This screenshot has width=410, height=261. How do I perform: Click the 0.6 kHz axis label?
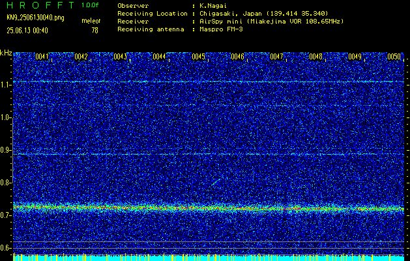tap(5, 248)
